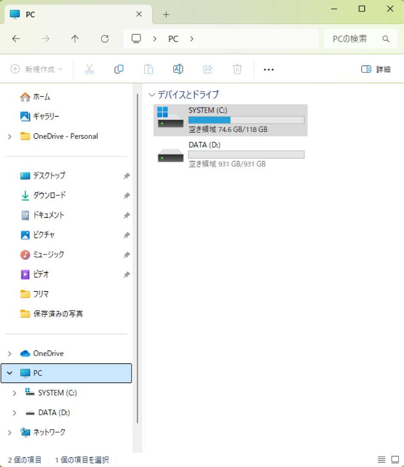Collapse the デバイスとドライブ section
This screenshot has height=467, width=404.
[x=152, y=95]
